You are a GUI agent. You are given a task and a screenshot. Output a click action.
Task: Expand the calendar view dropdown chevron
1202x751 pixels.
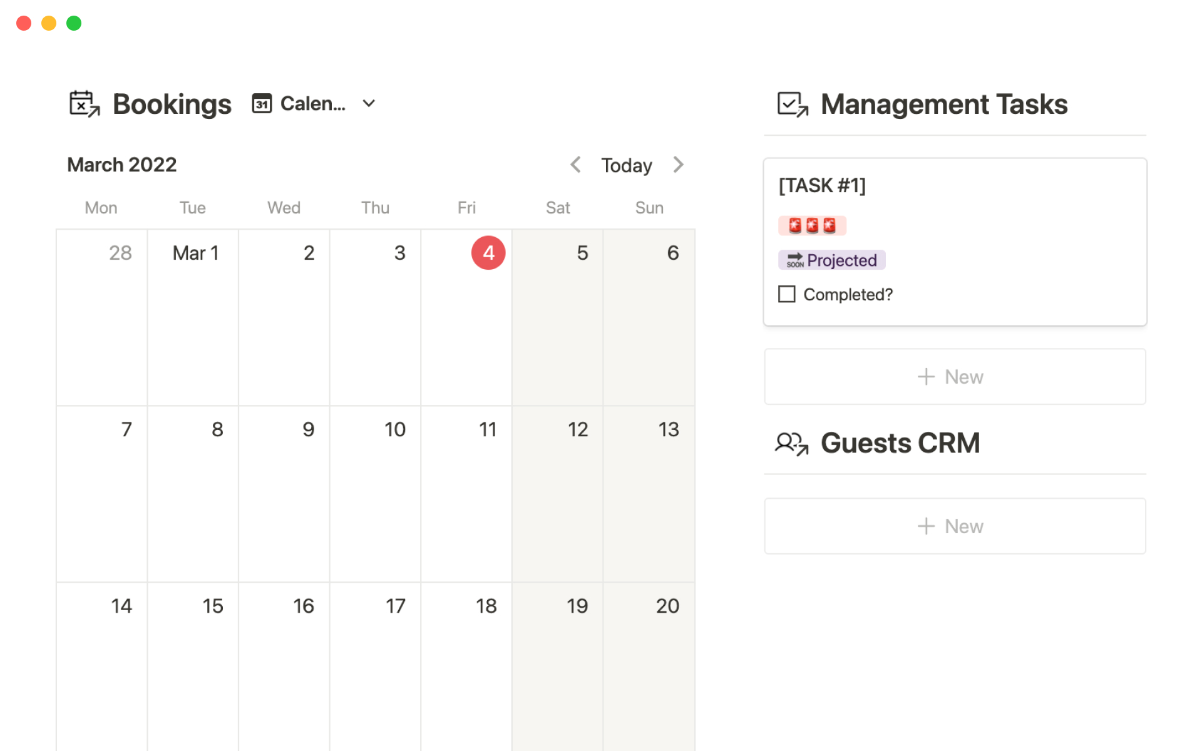coord(369,104)
